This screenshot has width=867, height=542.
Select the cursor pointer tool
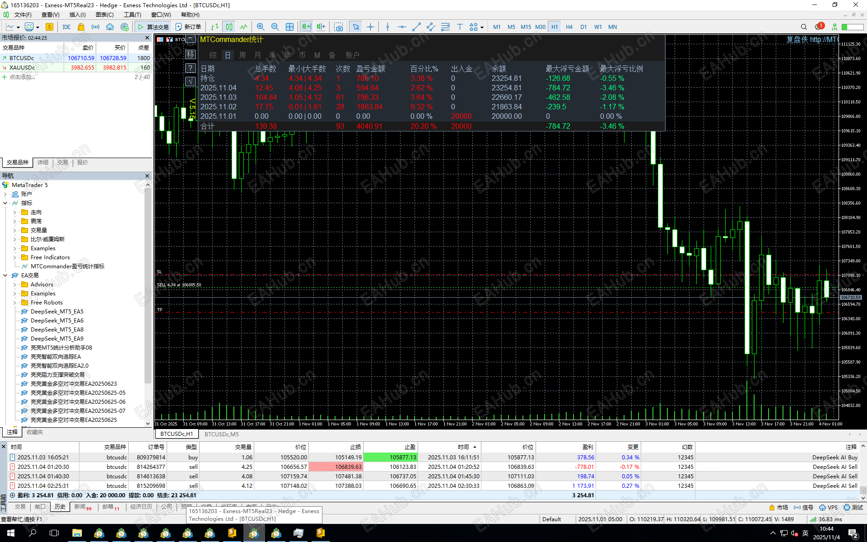pos(356,27)
